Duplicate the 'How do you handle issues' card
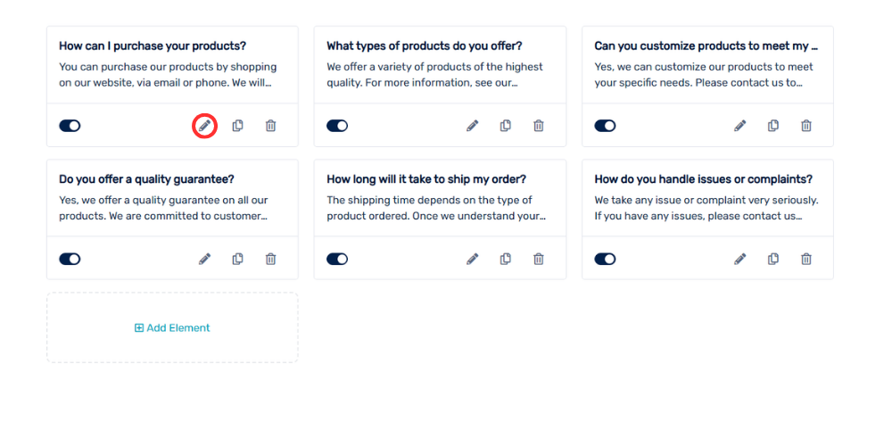 click(773, 259)
